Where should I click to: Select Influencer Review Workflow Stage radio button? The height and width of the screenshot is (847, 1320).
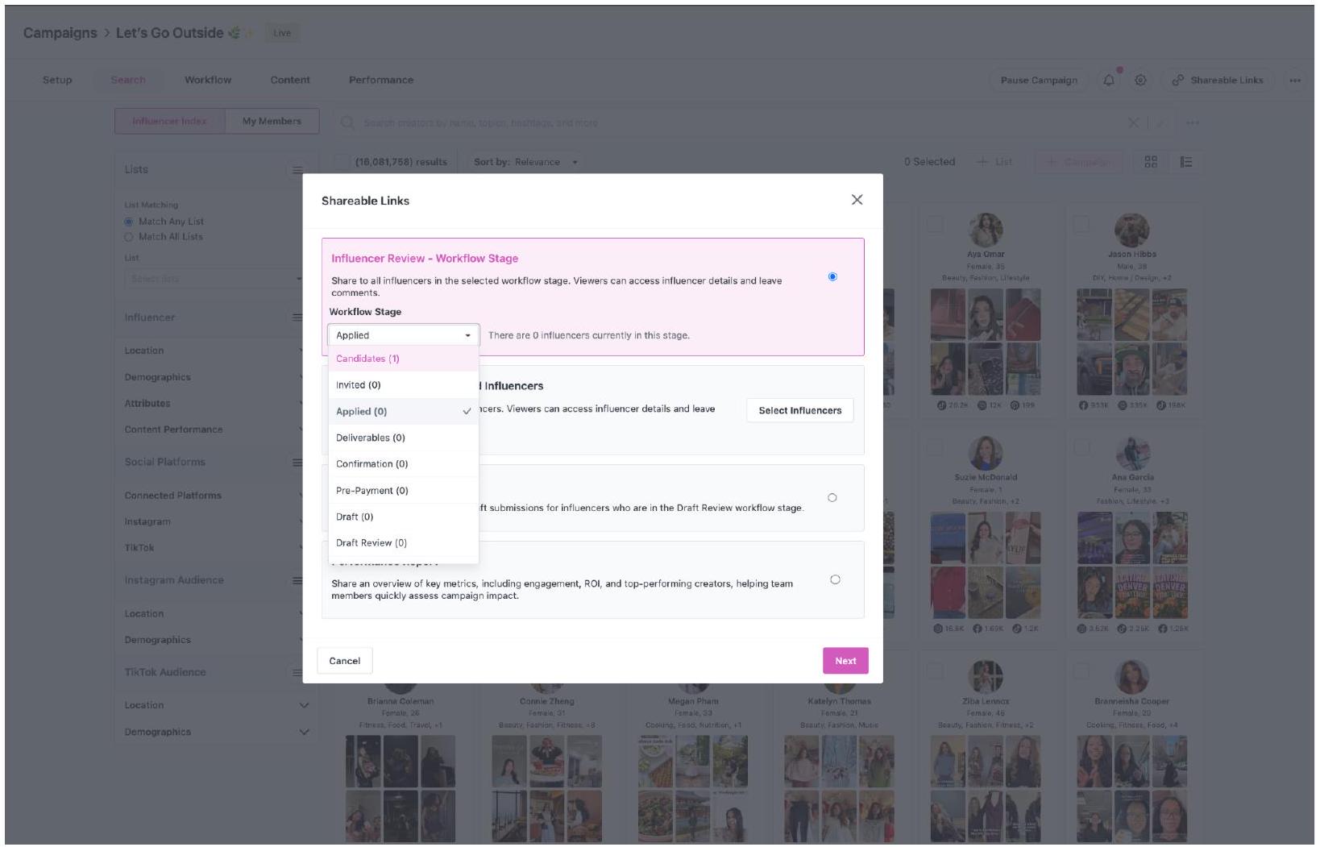832,276
